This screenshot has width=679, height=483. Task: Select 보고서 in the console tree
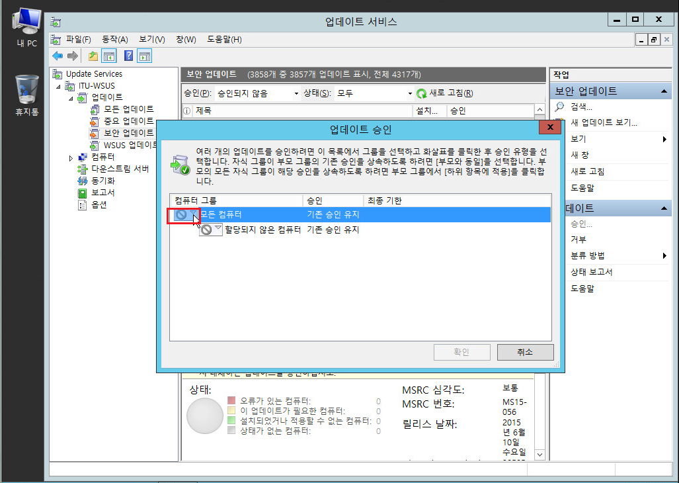point(102,193)
